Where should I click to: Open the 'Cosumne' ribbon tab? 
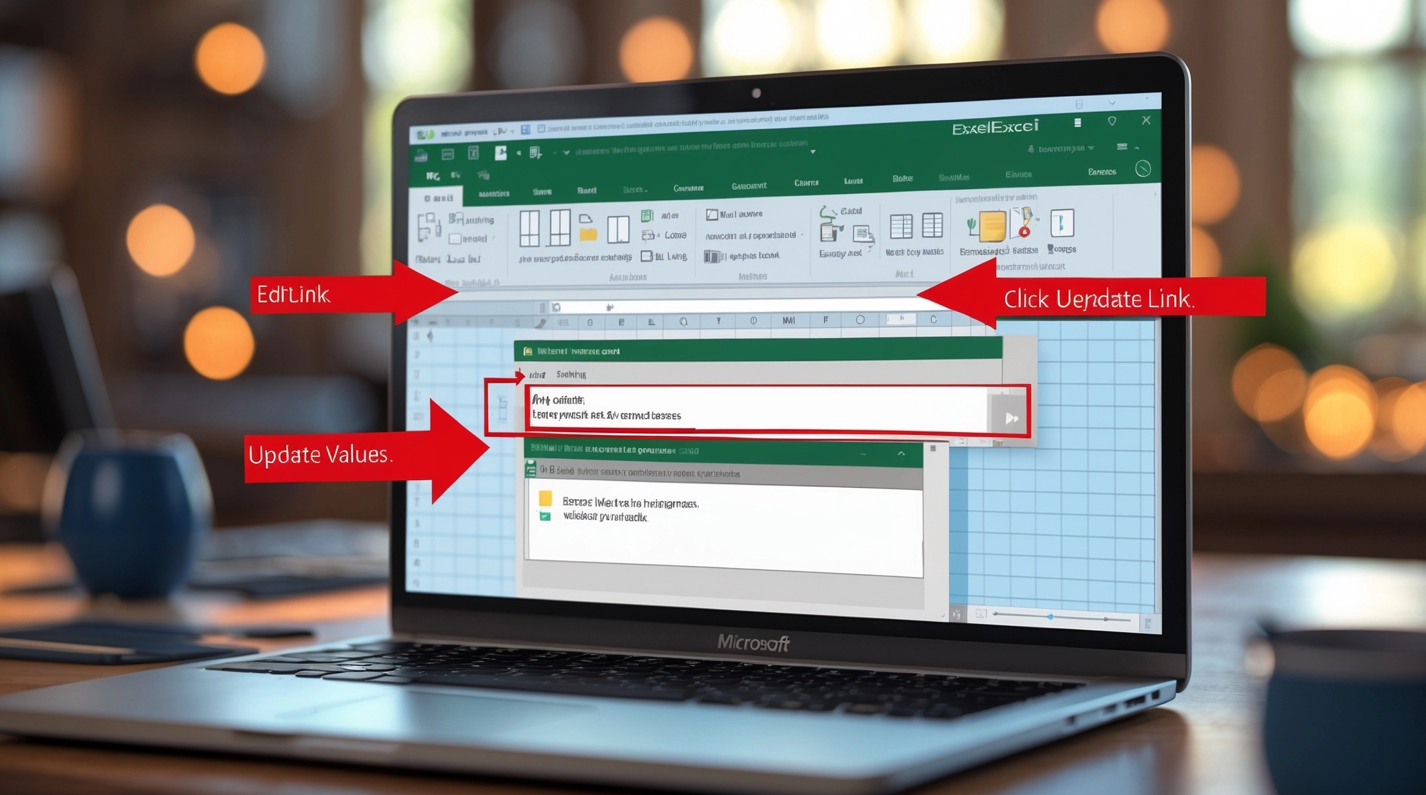pyautogui.click(x=688, y=188)
